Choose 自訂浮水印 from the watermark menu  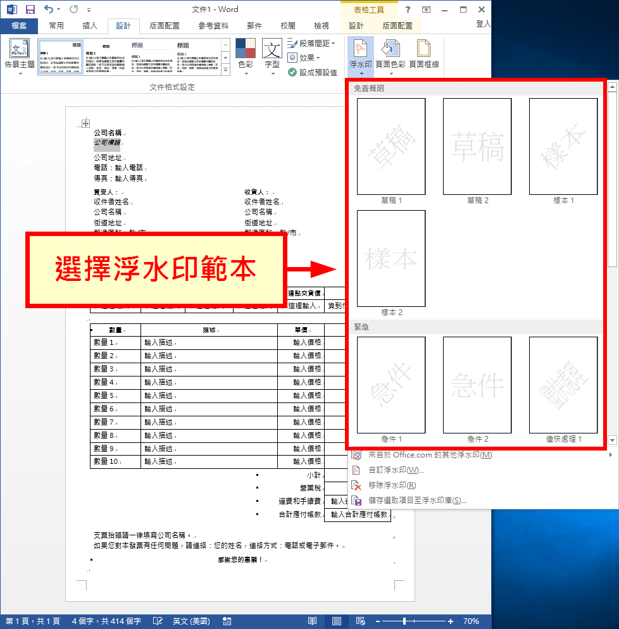[396, 470]
